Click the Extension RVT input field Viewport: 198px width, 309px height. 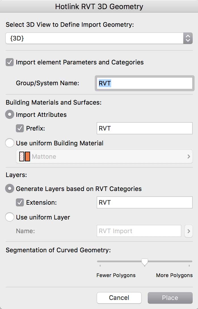(144, 202)
